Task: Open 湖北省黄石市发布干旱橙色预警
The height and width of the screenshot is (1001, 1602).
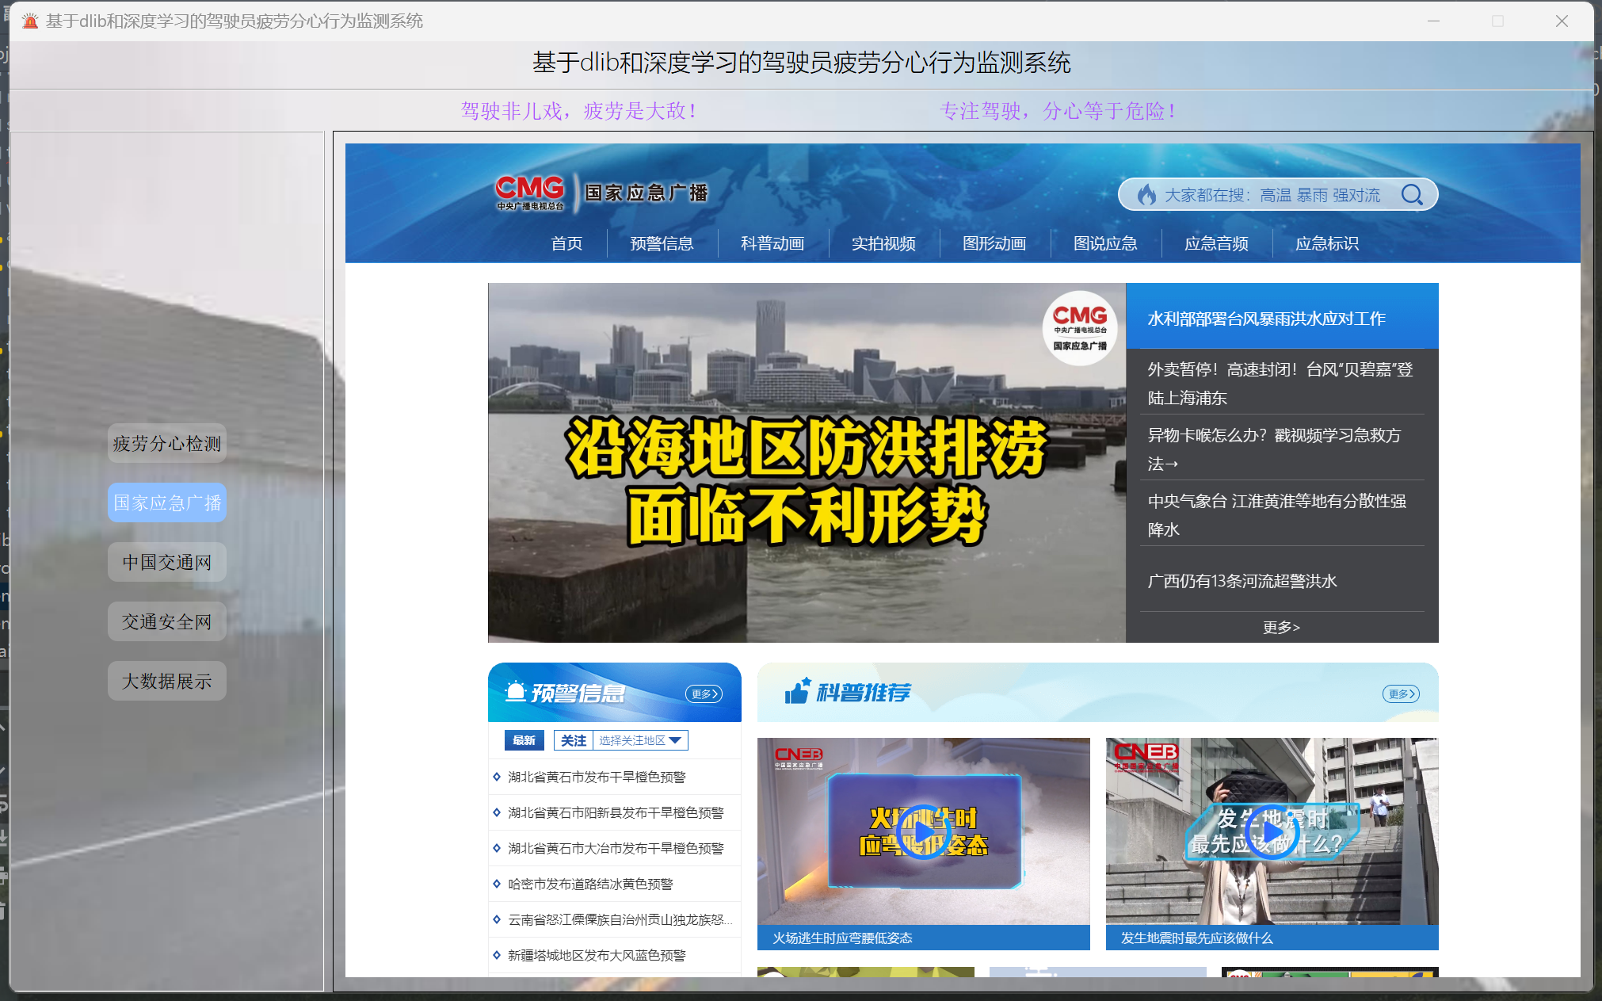Action: 597,777
